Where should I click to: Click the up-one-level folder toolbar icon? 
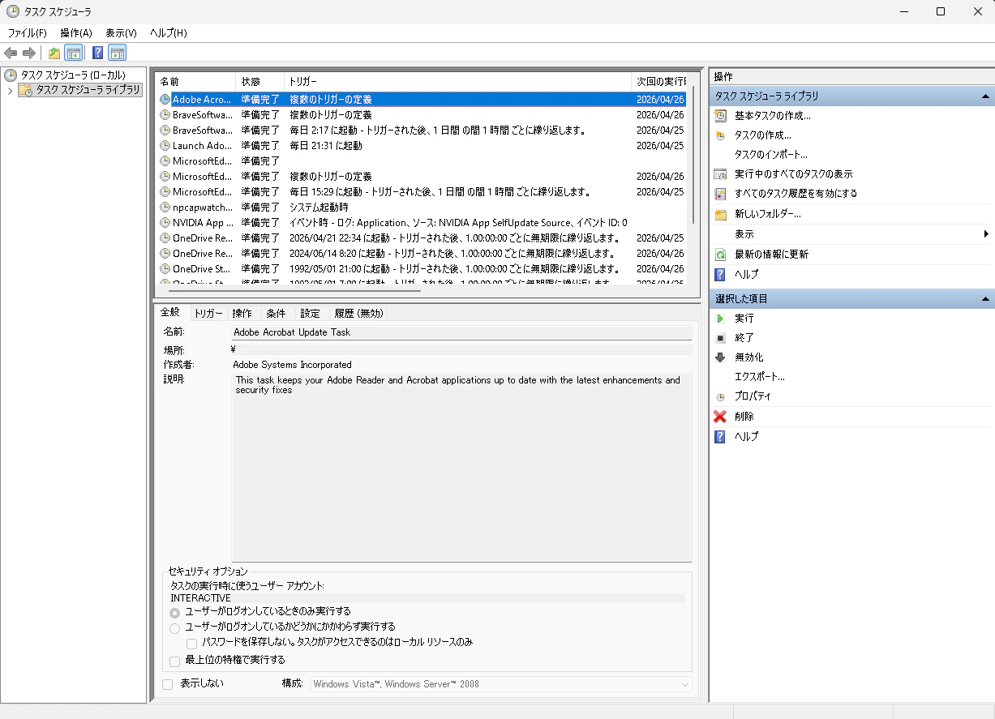tap(54, 53)
